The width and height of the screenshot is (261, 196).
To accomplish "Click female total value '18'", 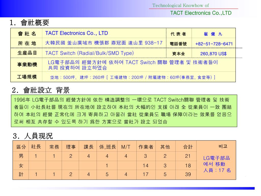I will pos(188,165).
